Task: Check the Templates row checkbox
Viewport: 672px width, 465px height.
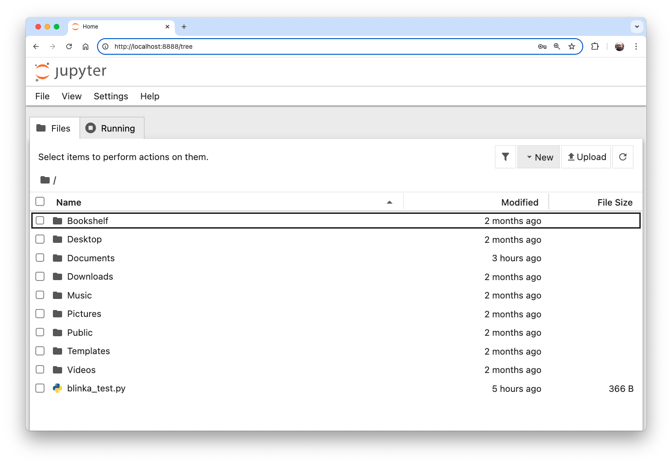Action: coord(40,351)
